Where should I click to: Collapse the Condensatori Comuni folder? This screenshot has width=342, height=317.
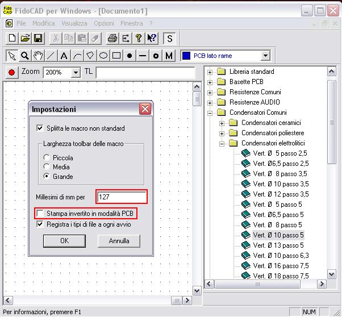210,113
